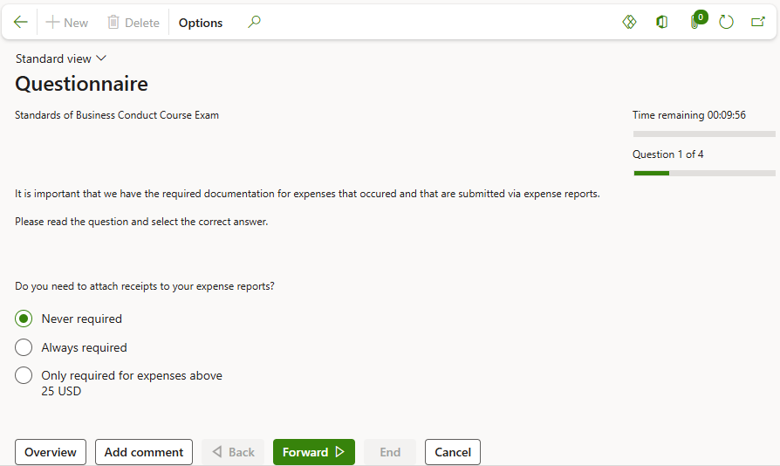Click the back arrow icon

pos(21,23)
